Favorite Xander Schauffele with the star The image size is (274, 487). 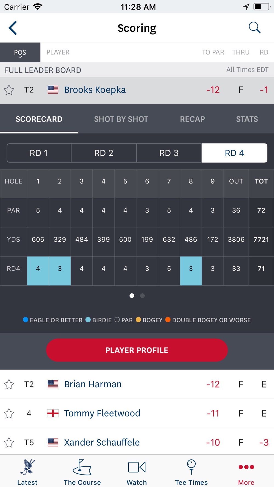pos(9,442)
